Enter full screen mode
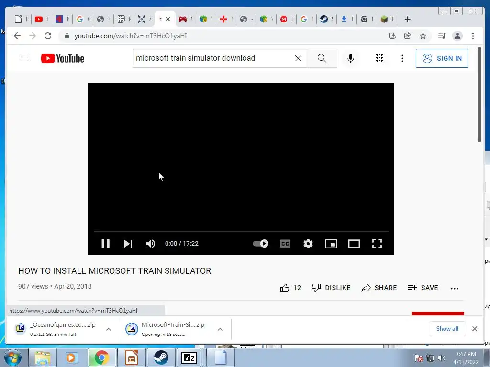 click(x=377, y=243)
